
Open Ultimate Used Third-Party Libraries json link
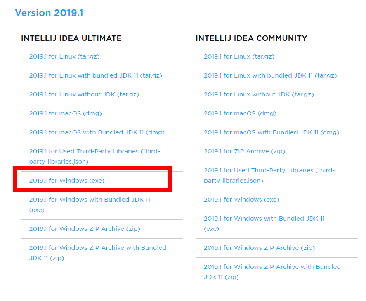pyautogui.click(x=94, y=156)
